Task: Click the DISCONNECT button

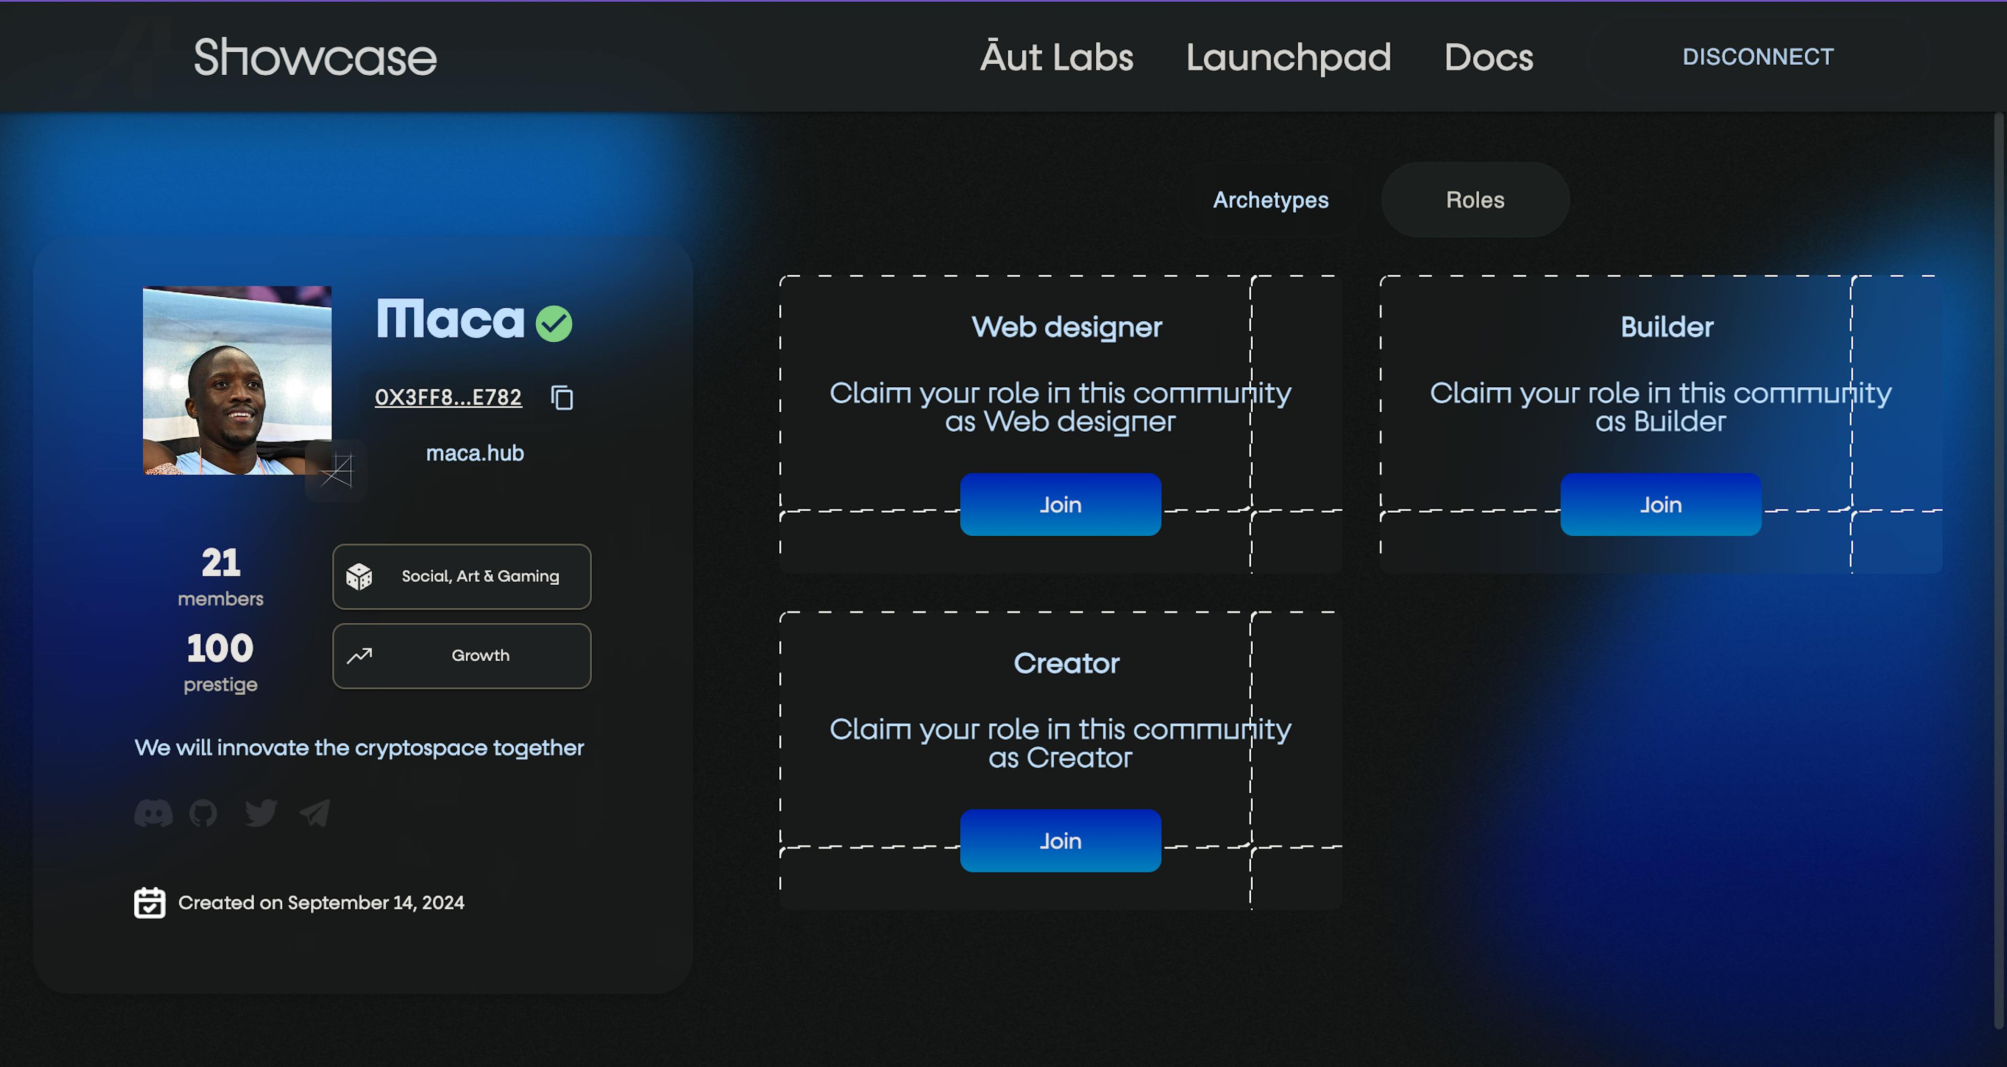Action: (1758, 57)
